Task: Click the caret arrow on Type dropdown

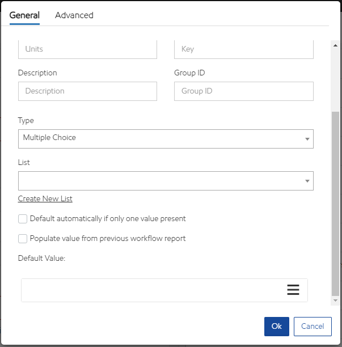Action: (x=307, y=139)
